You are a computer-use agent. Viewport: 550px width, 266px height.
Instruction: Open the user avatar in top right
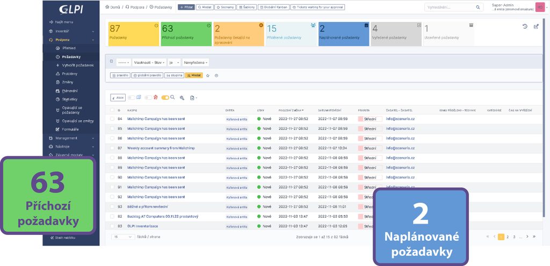tap(540, 7)
